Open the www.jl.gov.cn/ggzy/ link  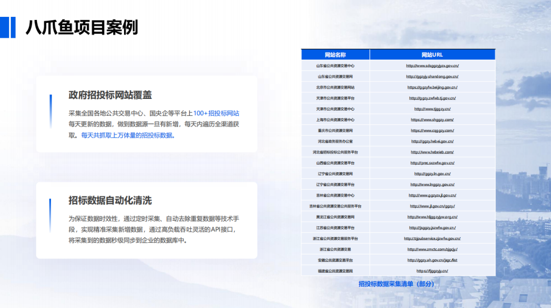tap(432, 206)
